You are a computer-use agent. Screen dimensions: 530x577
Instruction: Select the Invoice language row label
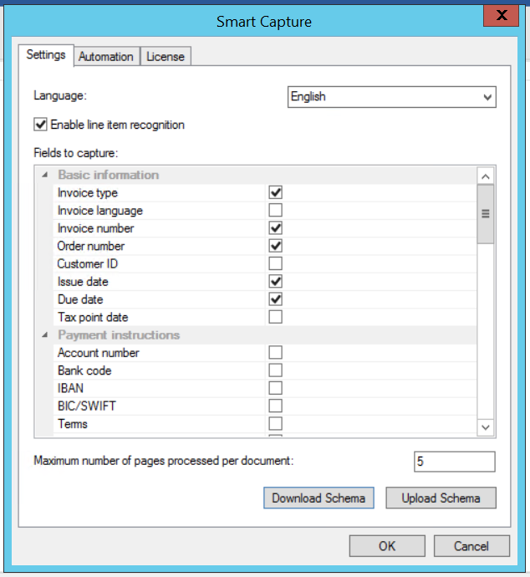click(100, 211)
